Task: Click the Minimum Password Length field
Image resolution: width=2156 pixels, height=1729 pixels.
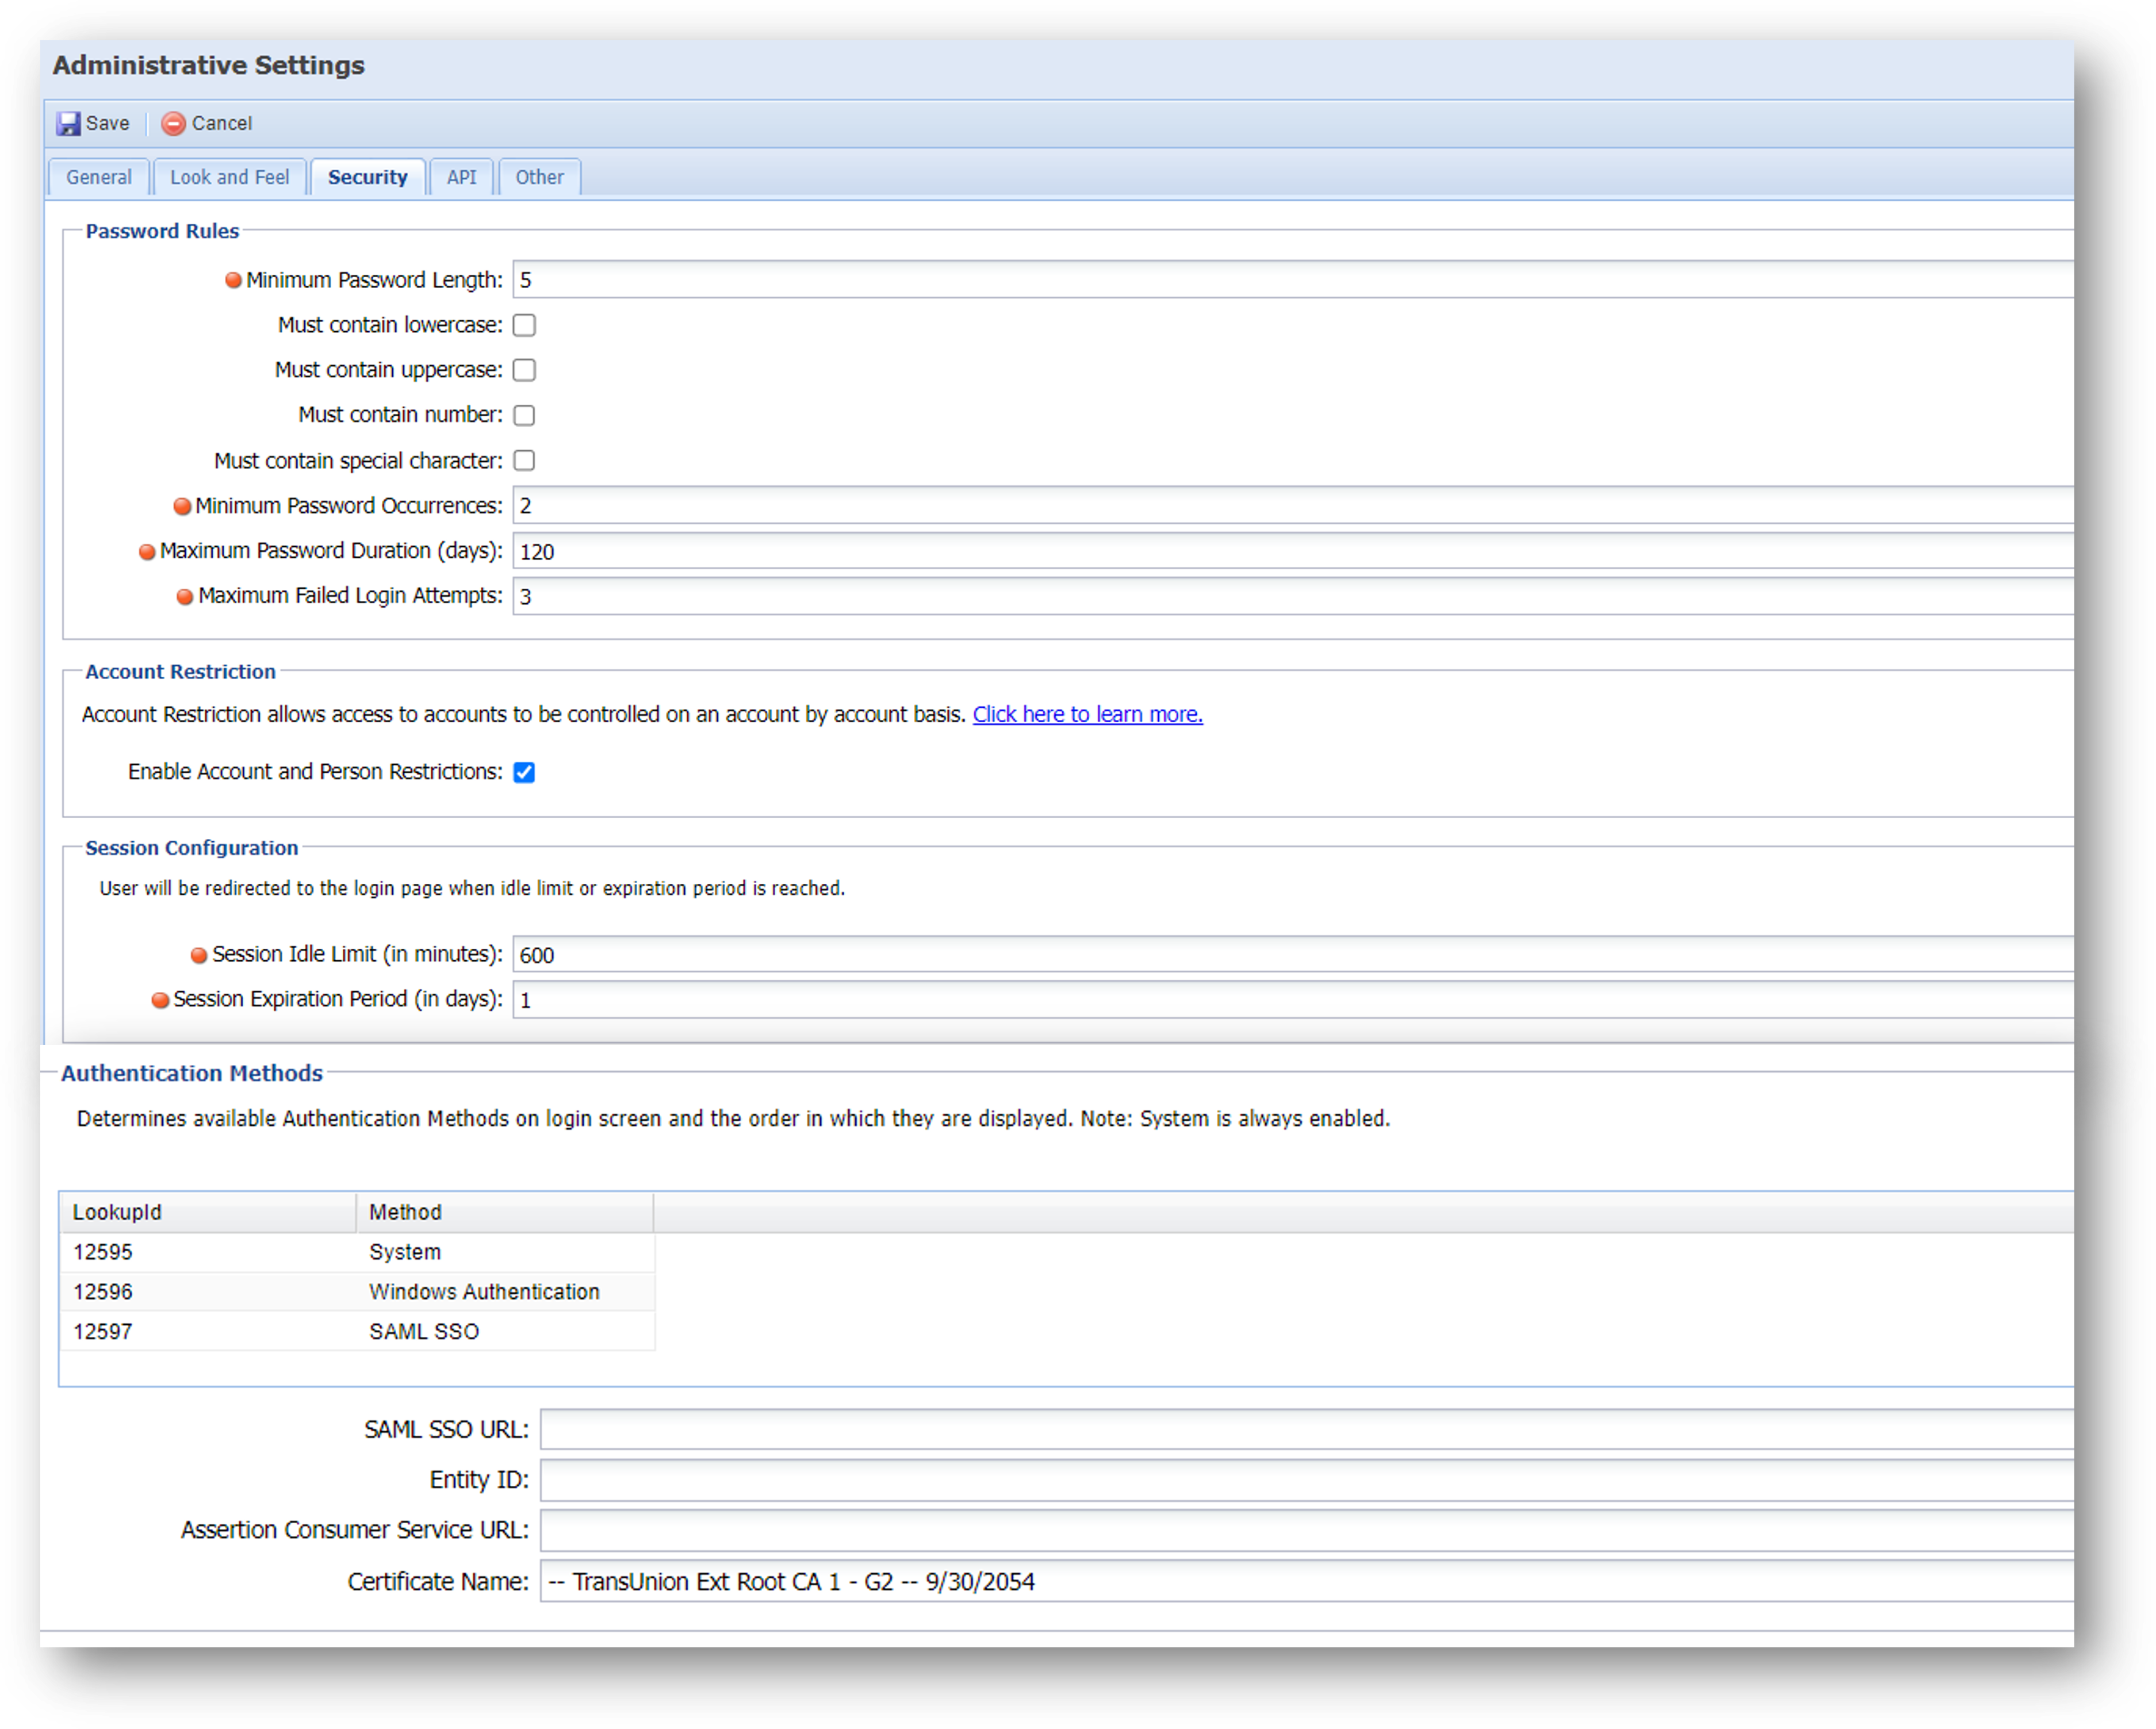Action: pos(1293,280)
